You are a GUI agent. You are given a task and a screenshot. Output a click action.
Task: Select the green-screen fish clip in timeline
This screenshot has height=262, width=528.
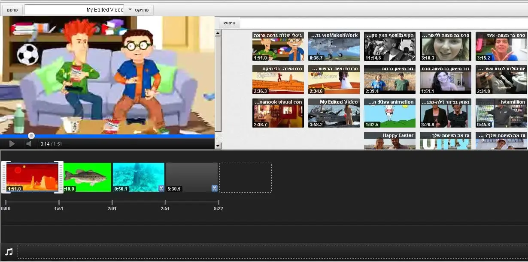tap(87, 177)
